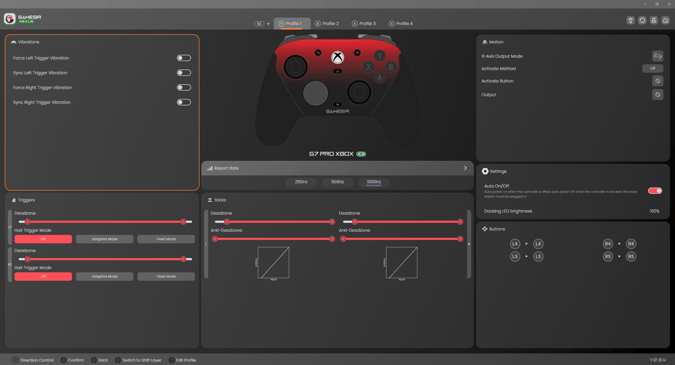Click the M button on the controller image
The image size is (675, 365).
[337, 104]
